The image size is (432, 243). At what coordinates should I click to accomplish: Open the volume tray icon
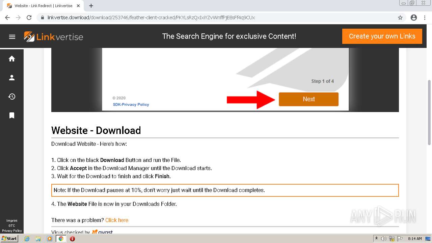click(384, 239)
